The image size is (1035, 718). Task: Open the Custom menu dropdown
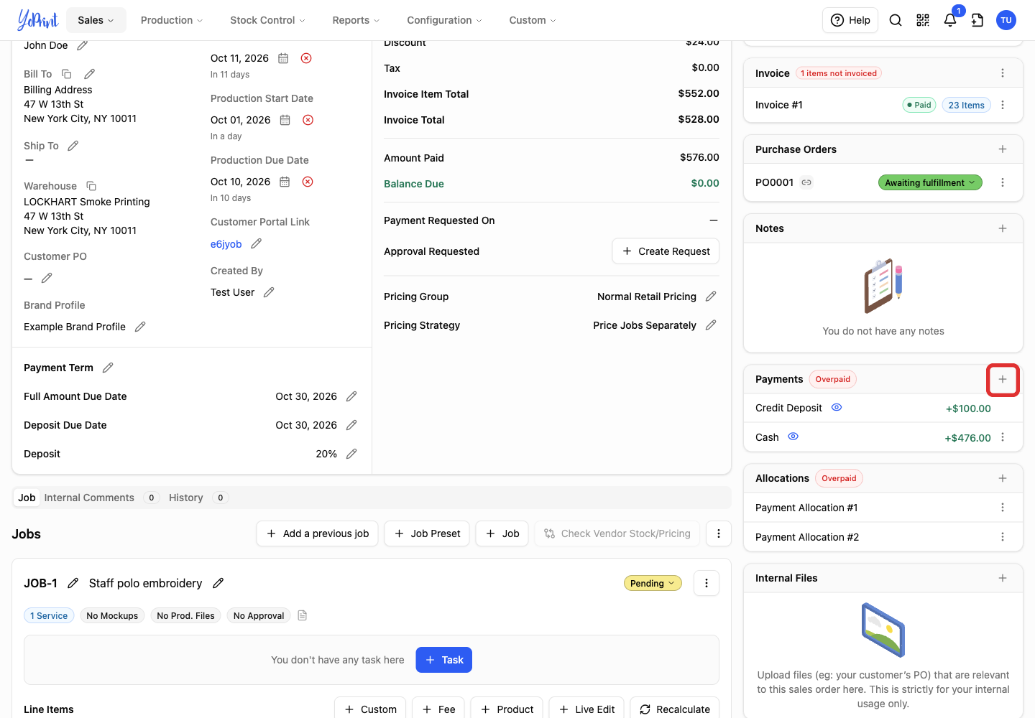coord(533,20)
